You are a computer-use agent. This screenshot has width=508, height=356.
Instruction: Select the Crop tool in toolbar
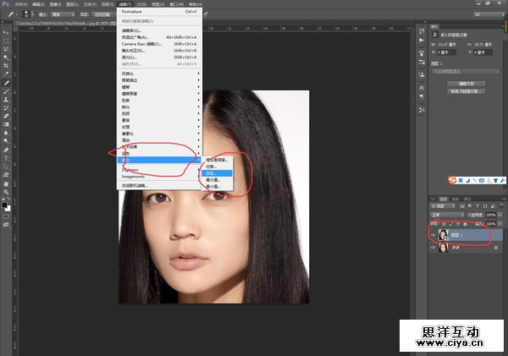click(6, 65)
